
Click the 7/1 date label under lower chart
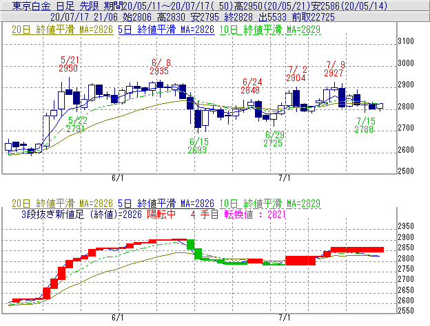[x=285, y=318]
